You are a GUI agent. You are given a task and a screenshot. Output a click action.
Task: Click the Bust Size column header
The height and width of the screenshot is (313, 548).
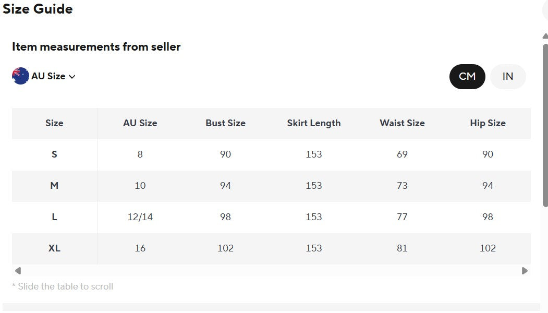pyautogui.click(x=225, y=123)
